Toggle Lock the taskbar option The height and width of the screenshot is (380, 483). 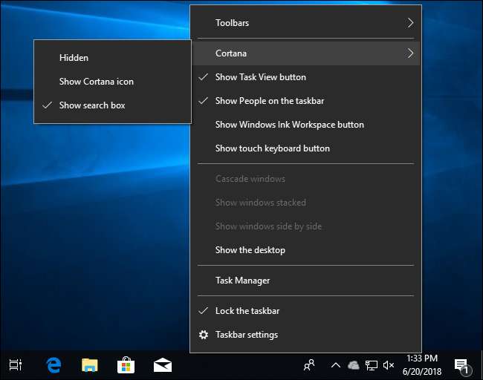tap(247, 311)
